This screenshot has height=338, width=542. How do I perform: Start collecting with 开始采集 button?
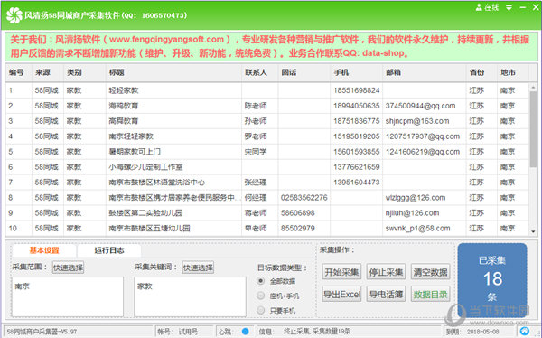point(341,272)
